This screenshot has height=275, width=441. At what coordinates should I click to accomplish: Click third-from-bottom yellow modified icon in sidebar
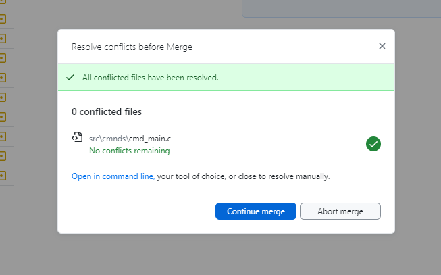coord(2,137)
